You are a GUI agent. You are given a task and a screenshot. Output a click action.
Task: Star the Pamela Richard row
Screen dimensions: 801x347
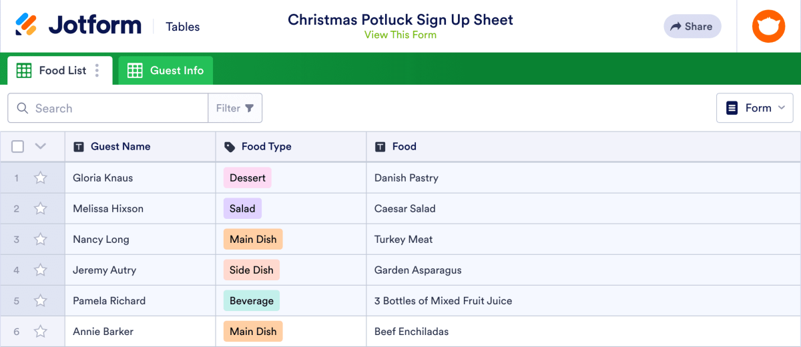pyautogui.click(x=41, y=300)
